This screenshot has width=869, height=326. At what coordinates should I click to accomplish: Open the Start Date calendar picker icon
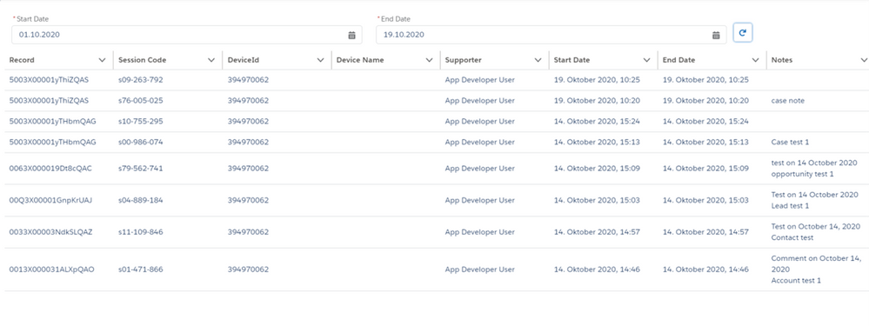(x=351, y=35)
